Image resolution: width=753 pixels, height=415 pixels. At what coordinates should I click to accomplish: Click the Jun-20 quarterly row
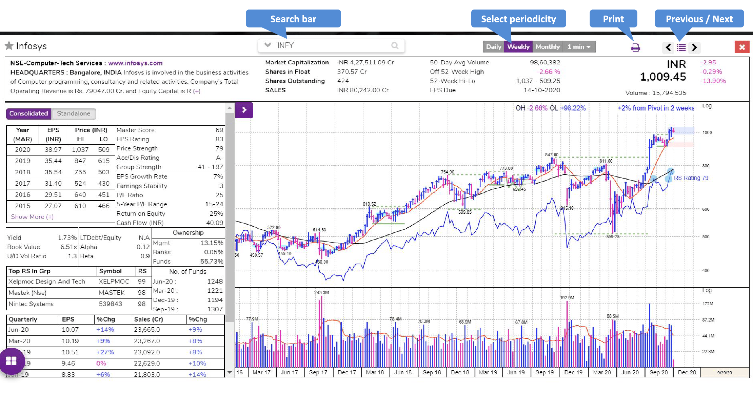(115, 330)
